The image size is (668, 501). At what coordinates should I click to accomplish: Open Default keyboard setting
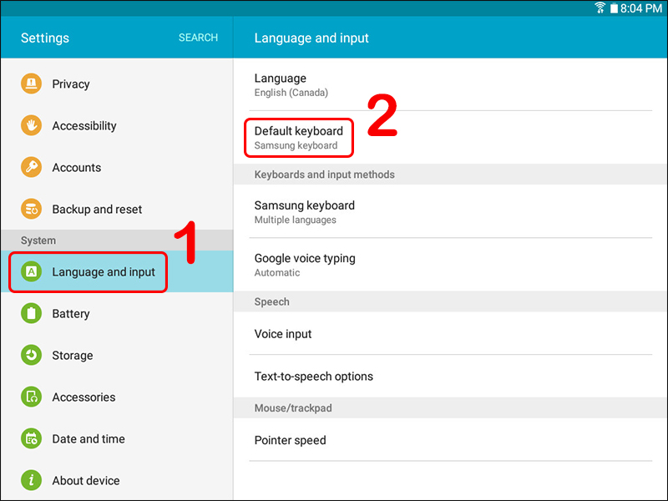pos(451,138)
